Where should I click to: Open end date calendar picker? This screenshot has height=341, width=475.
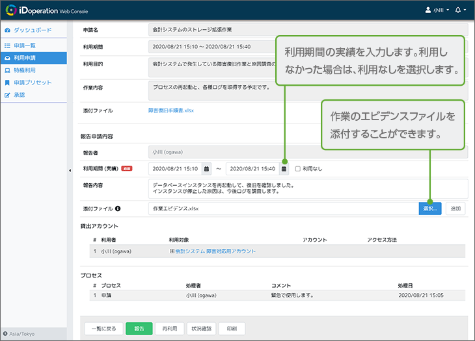pyautogui.click(x=284, y=169)
